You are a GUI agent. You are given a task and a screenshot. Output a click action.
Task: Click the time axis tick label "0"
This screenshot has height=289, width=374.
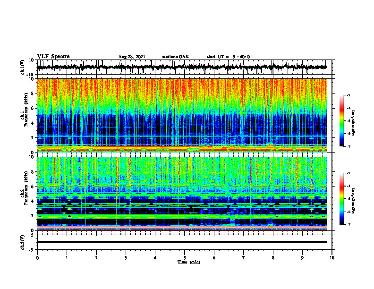[37, 258]
